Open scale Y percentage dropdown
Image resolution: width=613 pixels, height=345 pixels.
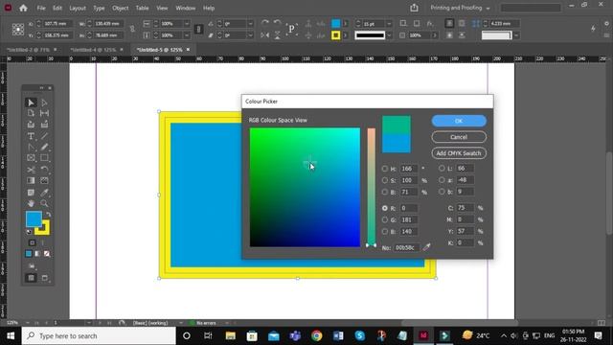click(187, 35)
